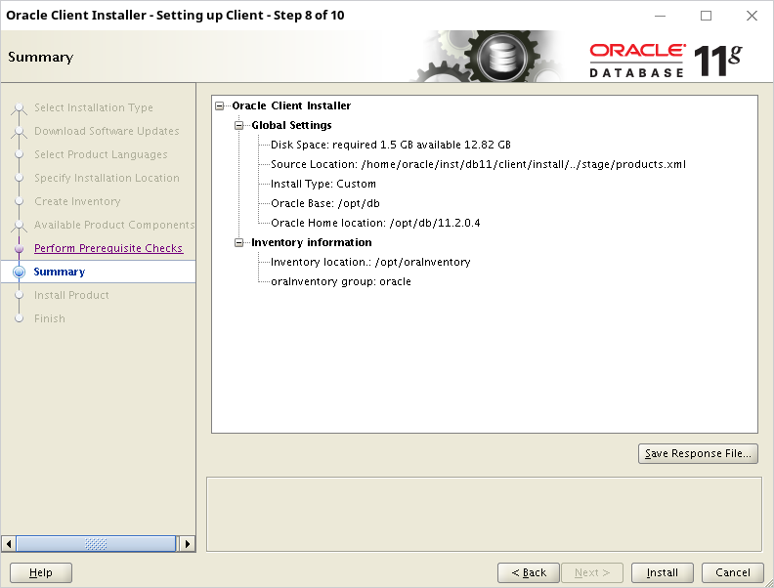Select the Oracle Client Installer root text
Viewport: 774px width, 588px height.
[x=291, y=105]
